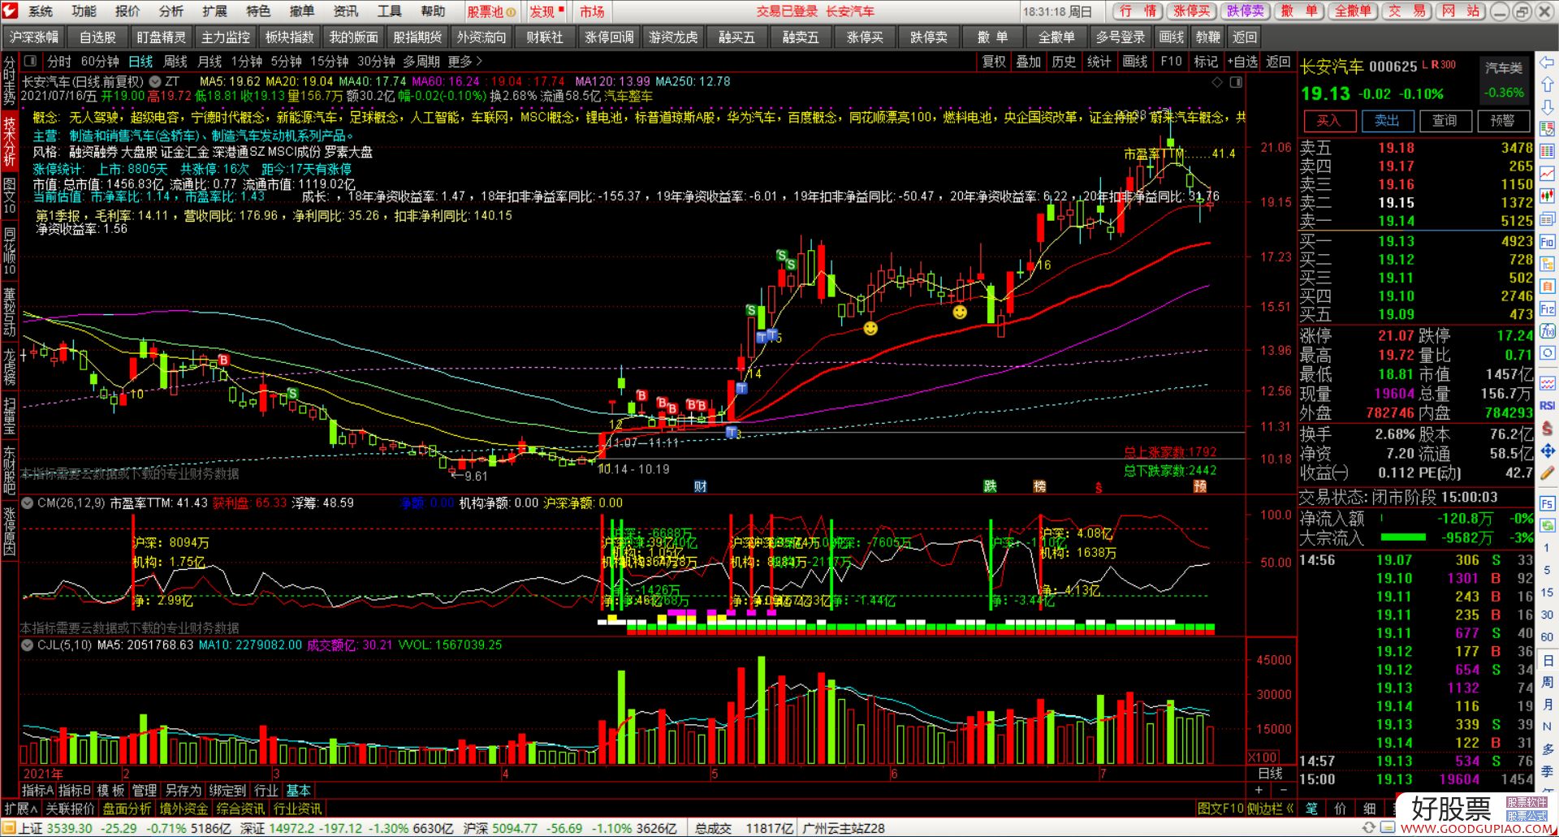Click the refresh icon in bottom status bar
This screenshot has height=837, width=1559.
coord(1369,828)
